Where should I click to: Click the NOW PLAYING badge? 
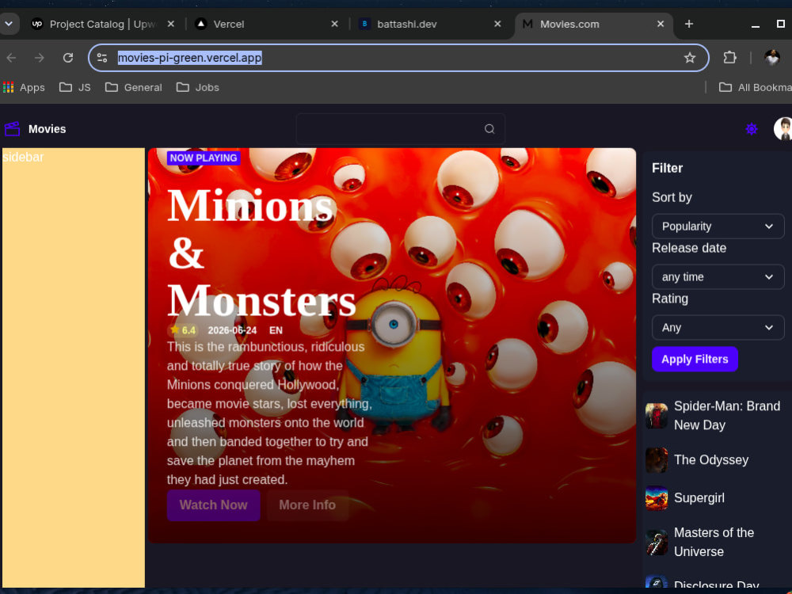[x=204, y=158]
